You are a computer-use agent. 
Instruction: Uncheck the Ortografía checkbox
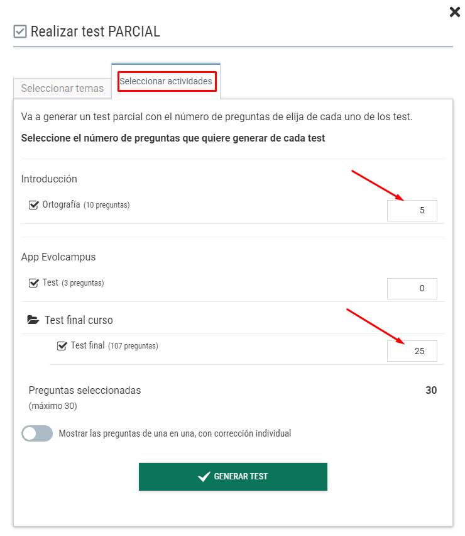pyautogui.click(x=34, y=205)
